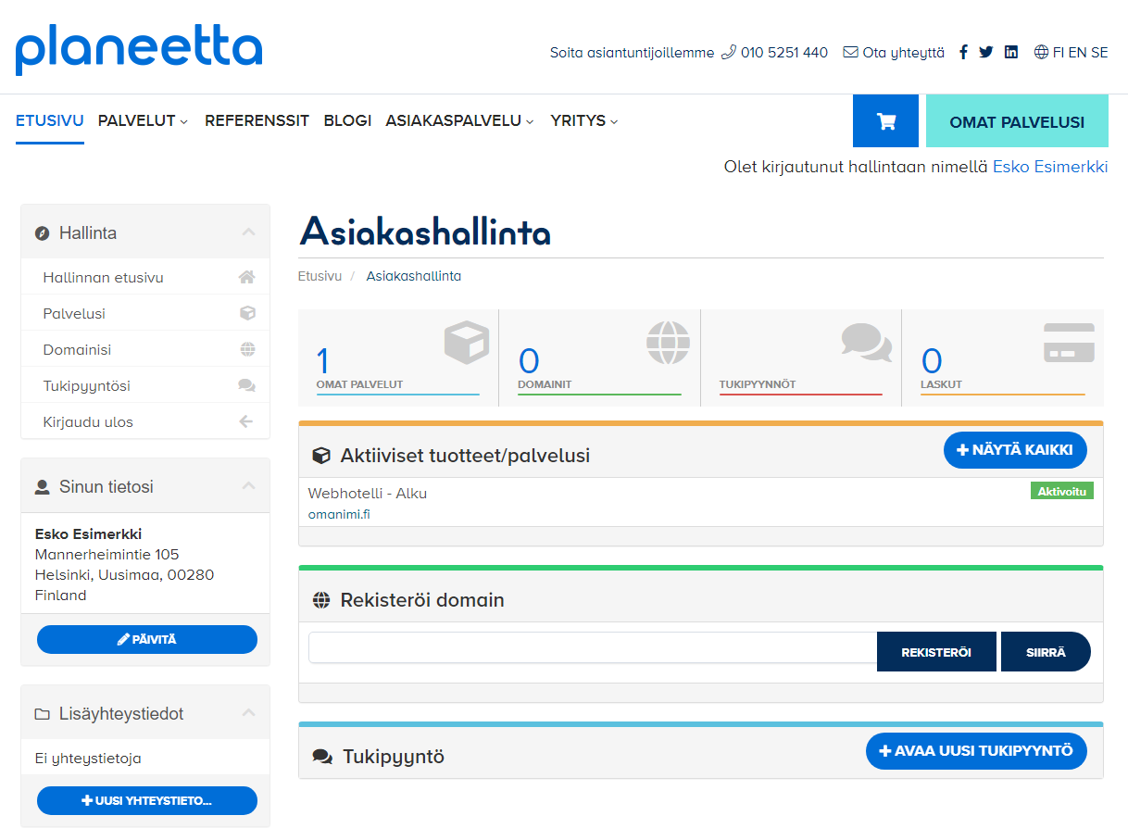Click the compass icon beside Hallinta heading
The image size is (1128, 828).
point(42,233)
